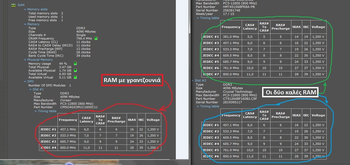Collapse the Slot #2 node
Viewport: 350px width, 165px height.
click(192, 81)
